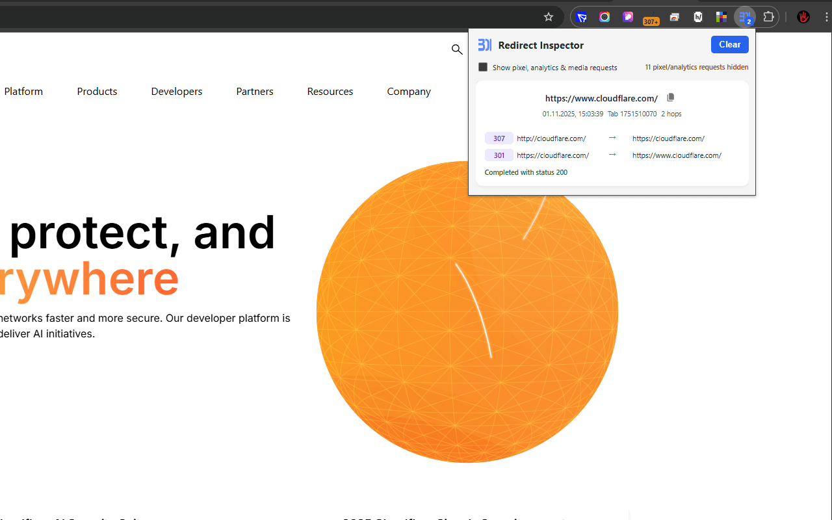Open the purple chat bubble extension

pos(628,17)
